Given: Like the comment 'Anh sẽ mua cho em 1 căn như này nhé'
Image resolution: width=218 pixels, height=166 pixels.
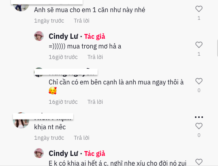Looking at the screenshot, I should (x=199, y=9).
